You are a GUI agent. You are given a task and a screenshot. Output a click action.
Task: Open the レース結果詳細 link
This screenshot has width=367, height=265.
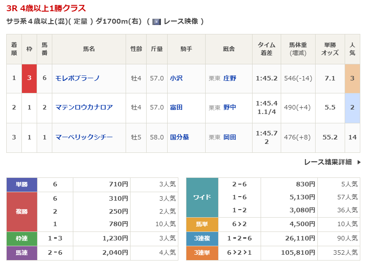(x=328, y=162)
